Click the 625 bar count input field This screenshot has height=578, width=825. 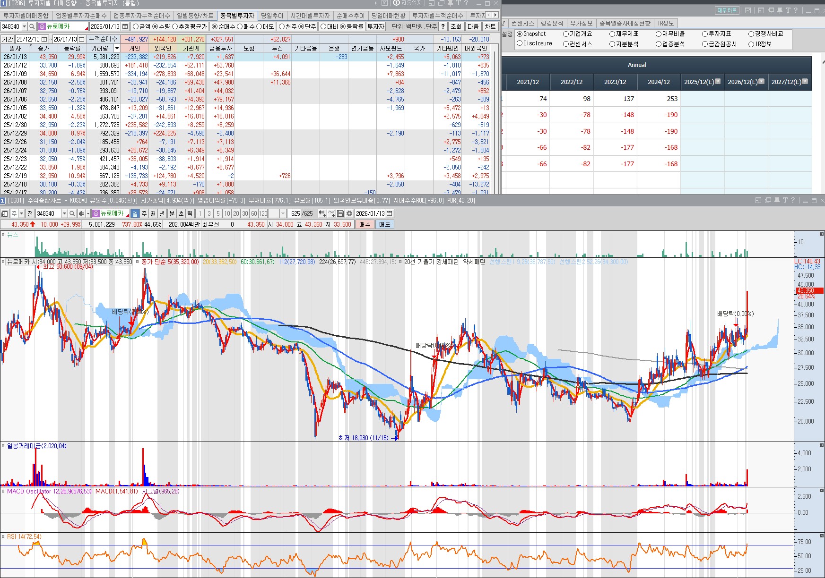click(295, 213)
